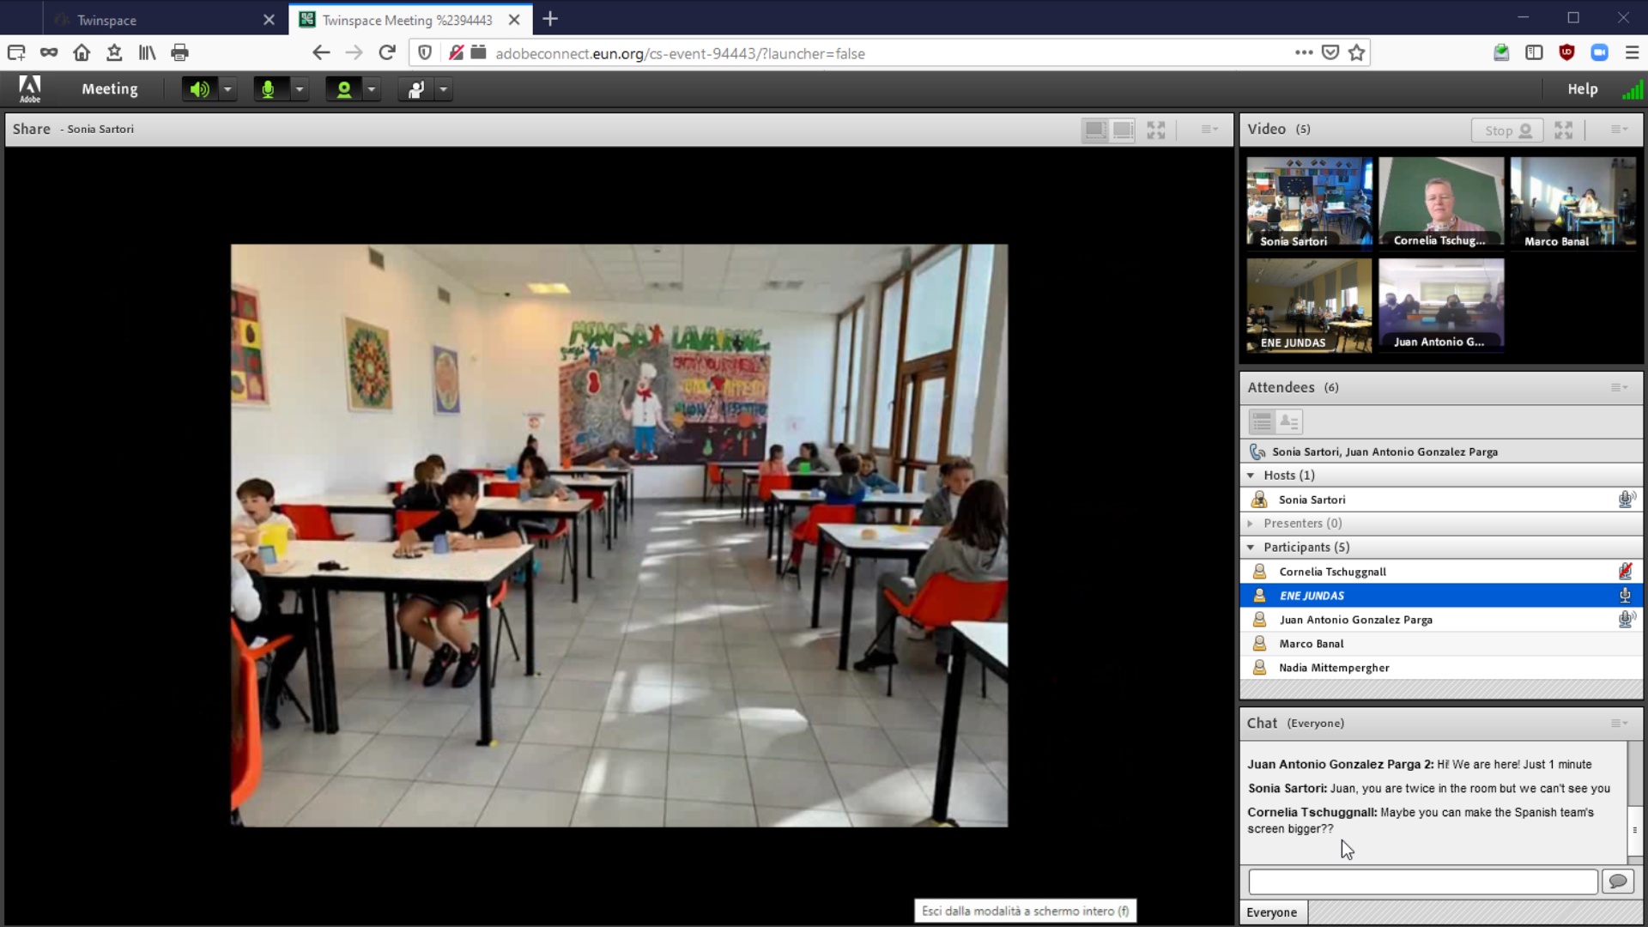Screen dimensions: 1648x927
Task: Open the microphone options dropdown arrow
Action: click(x=300, y=89)
